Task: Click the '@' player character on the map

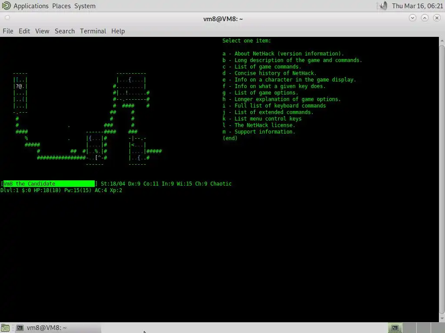Action: (x=20, y=86)
